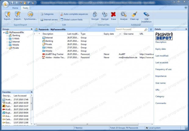Click the Decrypt external files icon
Viewport: 189px width, 131px height.
[x=105, y=16]
